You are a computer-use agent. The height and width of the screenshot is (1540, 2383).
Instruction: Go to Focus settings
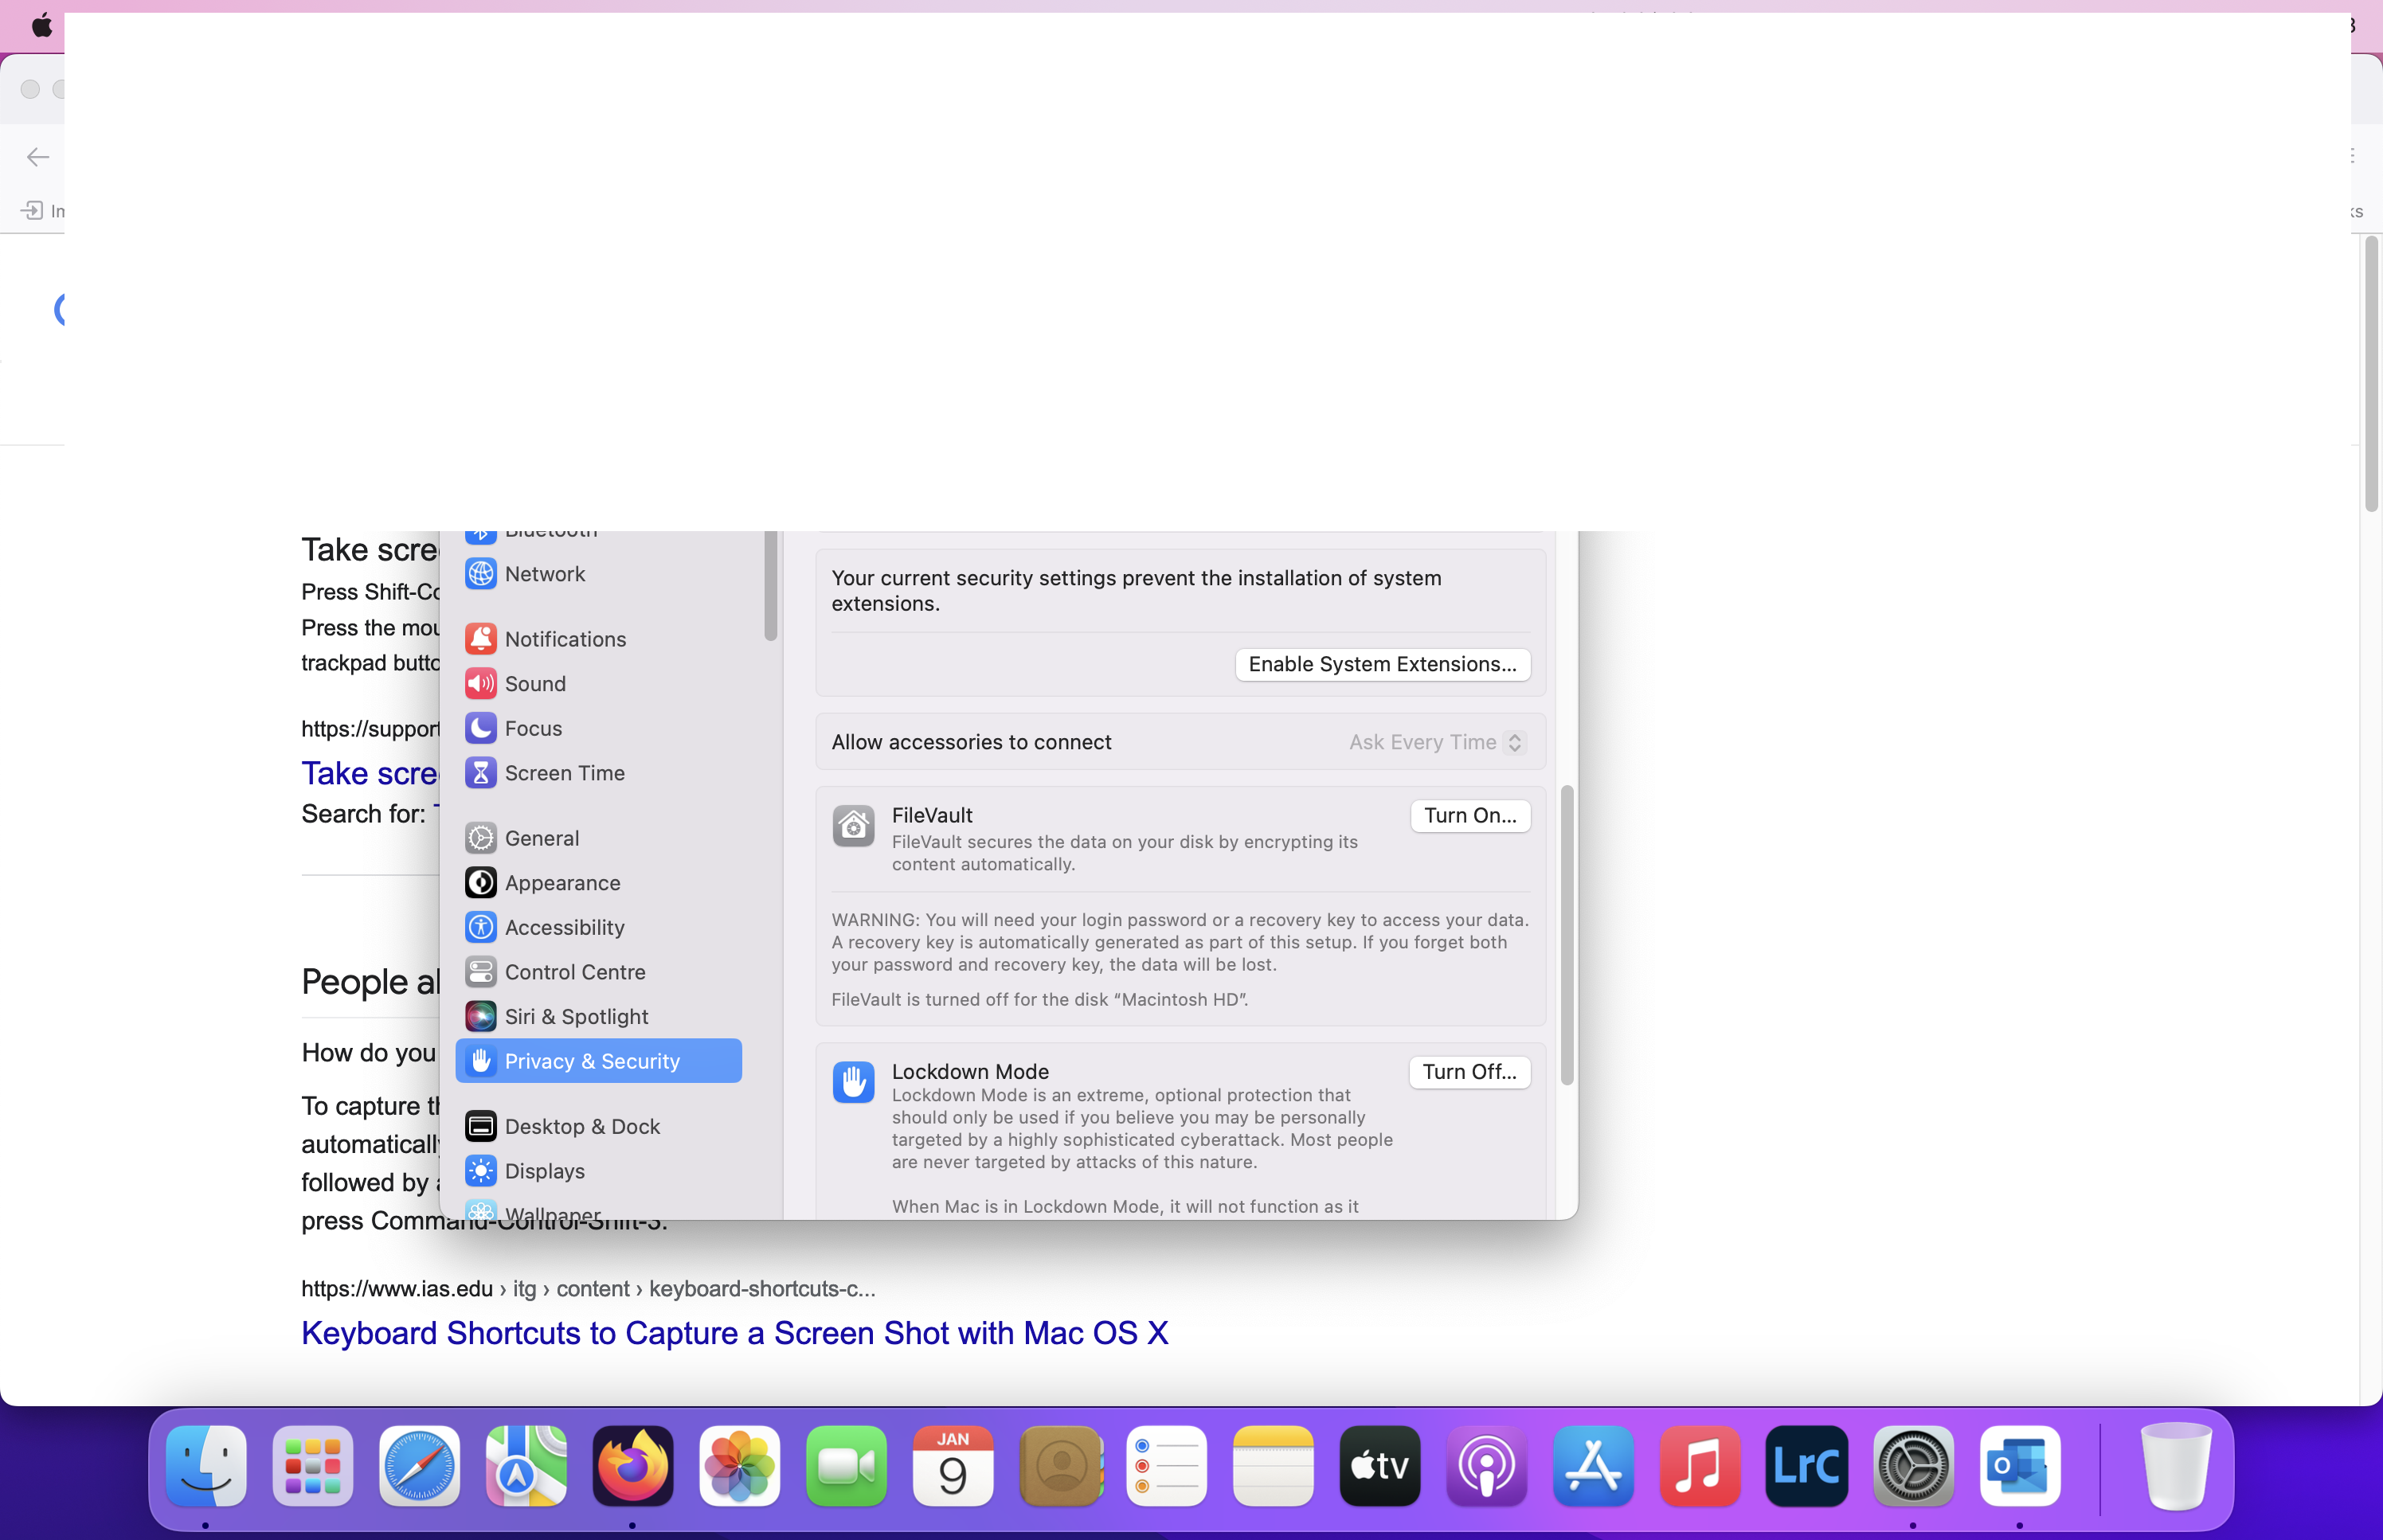pos(532,728)
